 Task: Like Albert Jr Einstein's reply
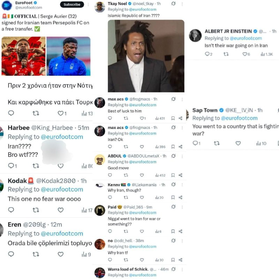[x=245, y=54]
